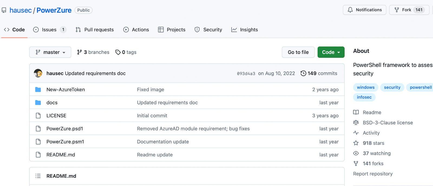Click the hausec avatar in the commit row
The height and width of the screenshot is (186, 433).
click(x=38, y=73)
